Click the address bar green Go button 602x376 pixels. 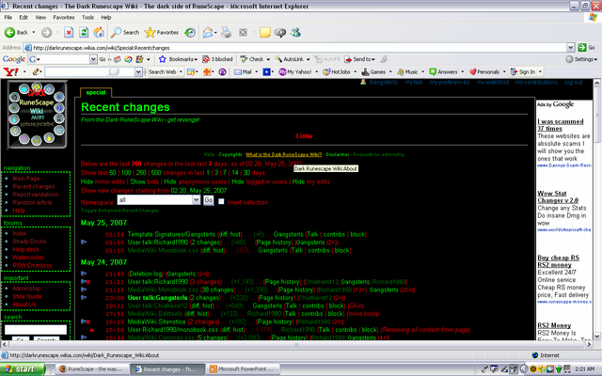(x=587, y=48)
